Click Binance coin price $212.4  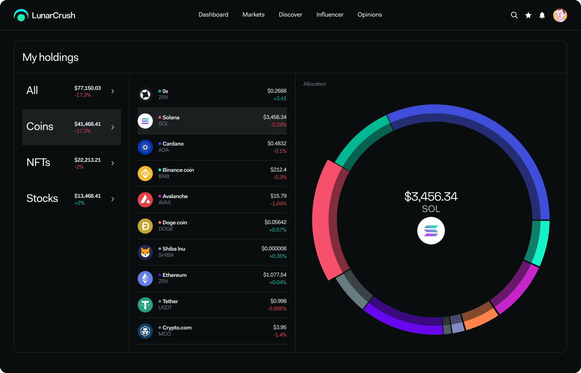click(278, 170)
